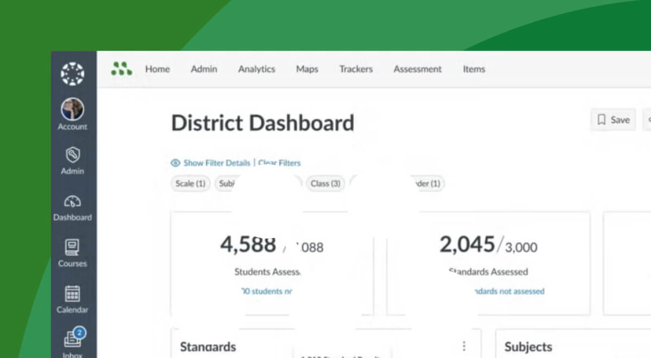Switch to Analytics tab
651x358 pixels.
pyautogui.click(x=257, y=69)
